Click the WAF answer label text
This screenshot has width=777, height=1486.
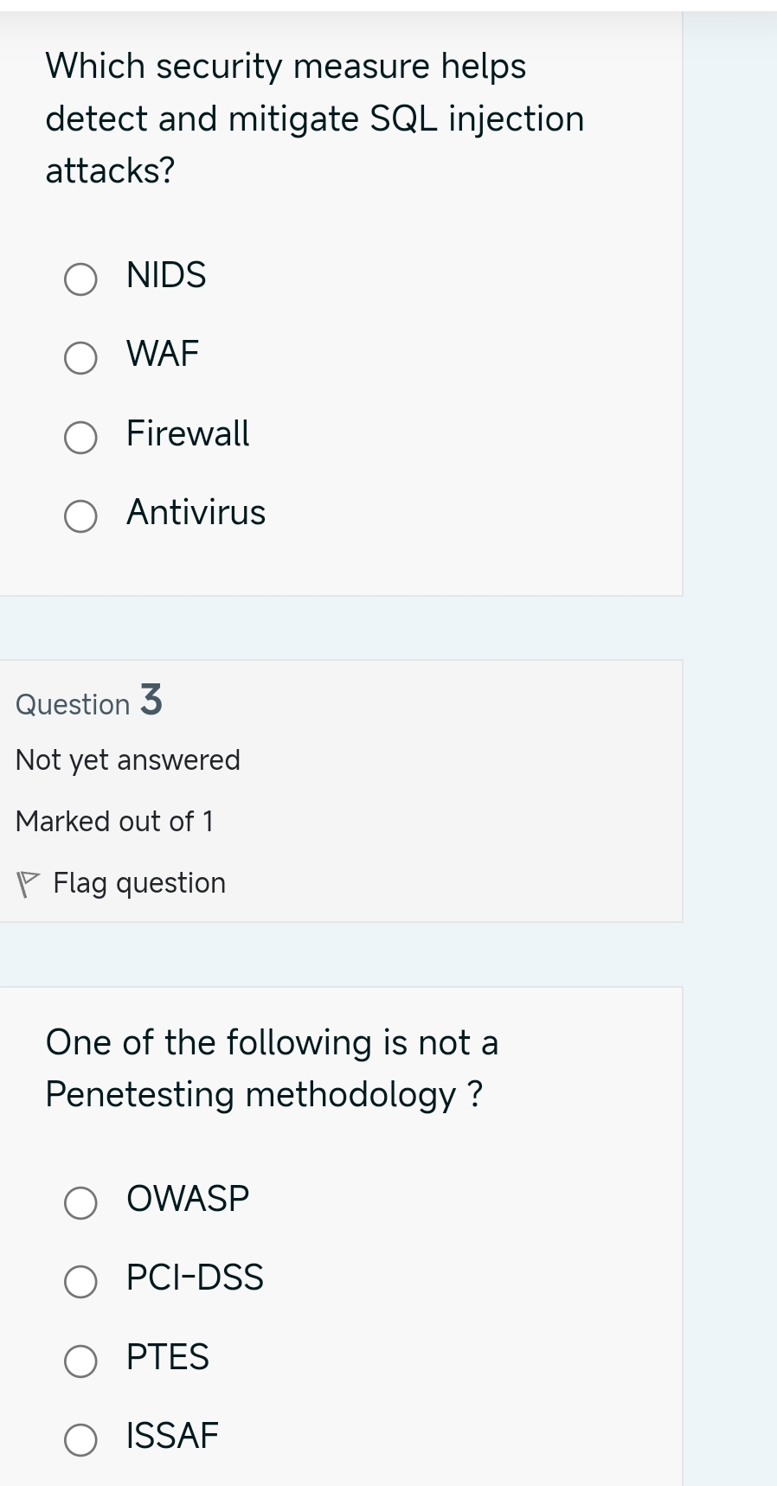click(162, 353)
